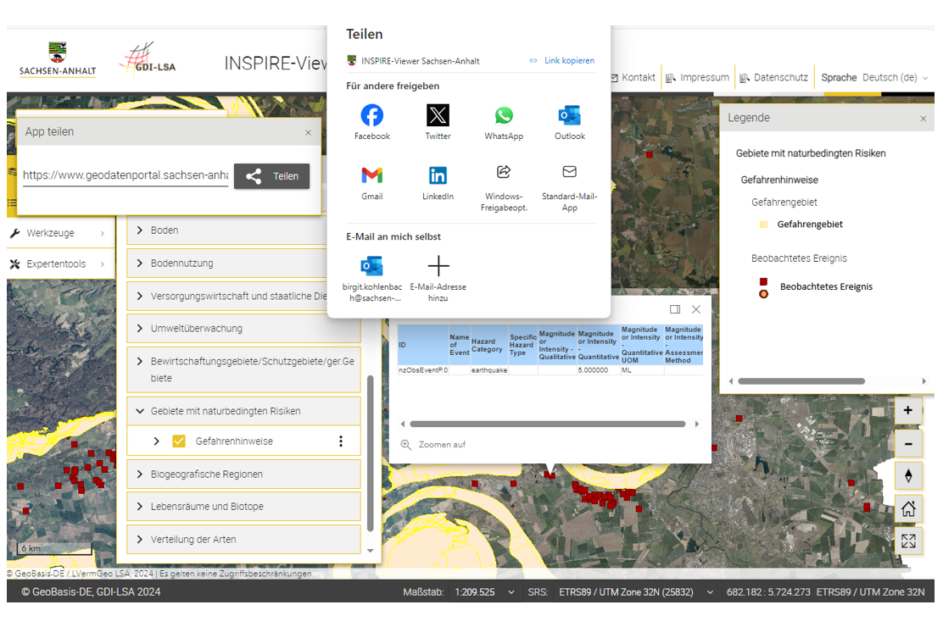Share the map on LinkedIn
This screenshot has height=627, width=943.
tap(438, 175)
